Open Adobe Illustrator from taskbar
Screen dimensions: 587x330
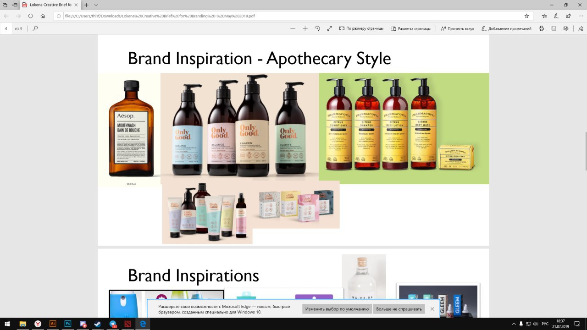click(x=53, y=324)
